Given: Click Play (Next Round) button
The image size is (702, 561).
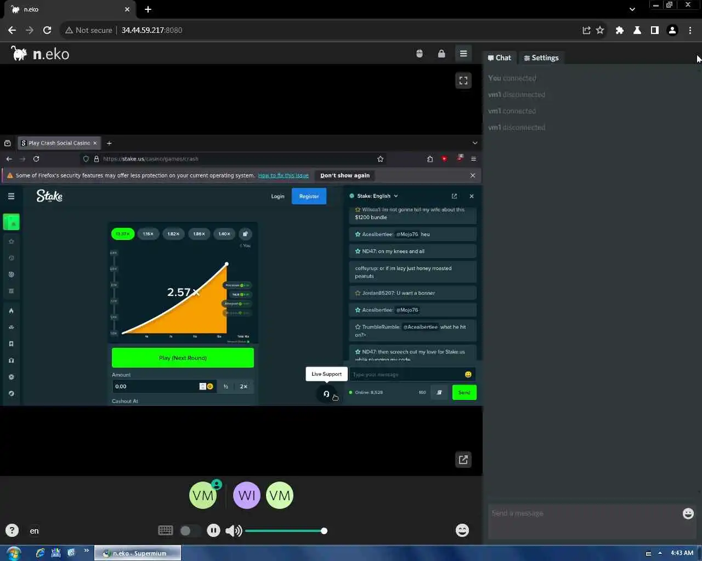Looking at the screenshot, I should click(x=183, y=358).
